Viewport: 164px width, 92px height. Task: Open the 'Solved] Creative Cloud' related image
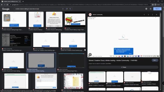115,77
